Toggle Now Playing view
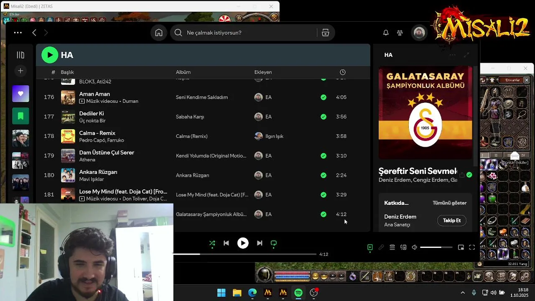535x301 pixels. coord(370,247)
